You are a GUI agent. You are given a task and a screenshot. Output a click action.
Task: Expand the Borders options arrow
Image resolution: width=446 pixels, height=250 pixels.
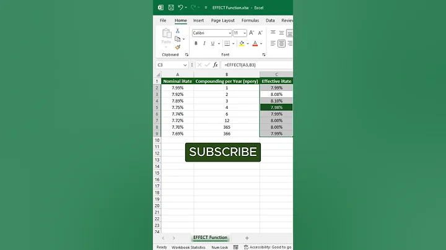234,43
